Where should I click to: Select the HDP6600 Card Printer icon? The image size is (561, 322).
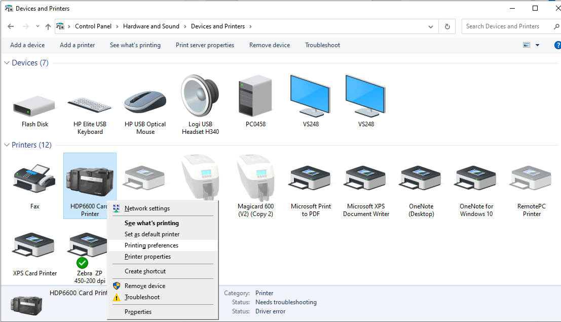[x=90, y=182]
